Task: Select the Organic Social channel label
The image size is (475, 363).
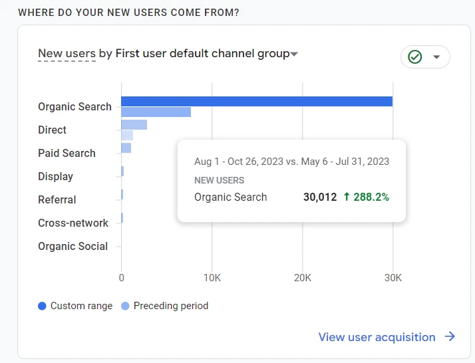Action: coord(73,246)
